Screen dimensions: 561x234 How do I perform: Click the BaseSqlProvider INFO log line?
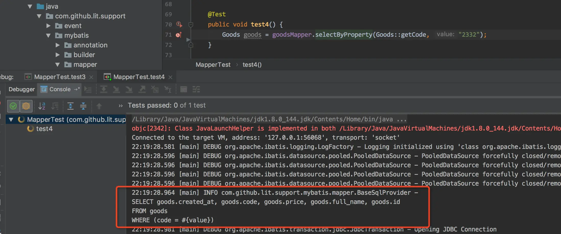275,193
